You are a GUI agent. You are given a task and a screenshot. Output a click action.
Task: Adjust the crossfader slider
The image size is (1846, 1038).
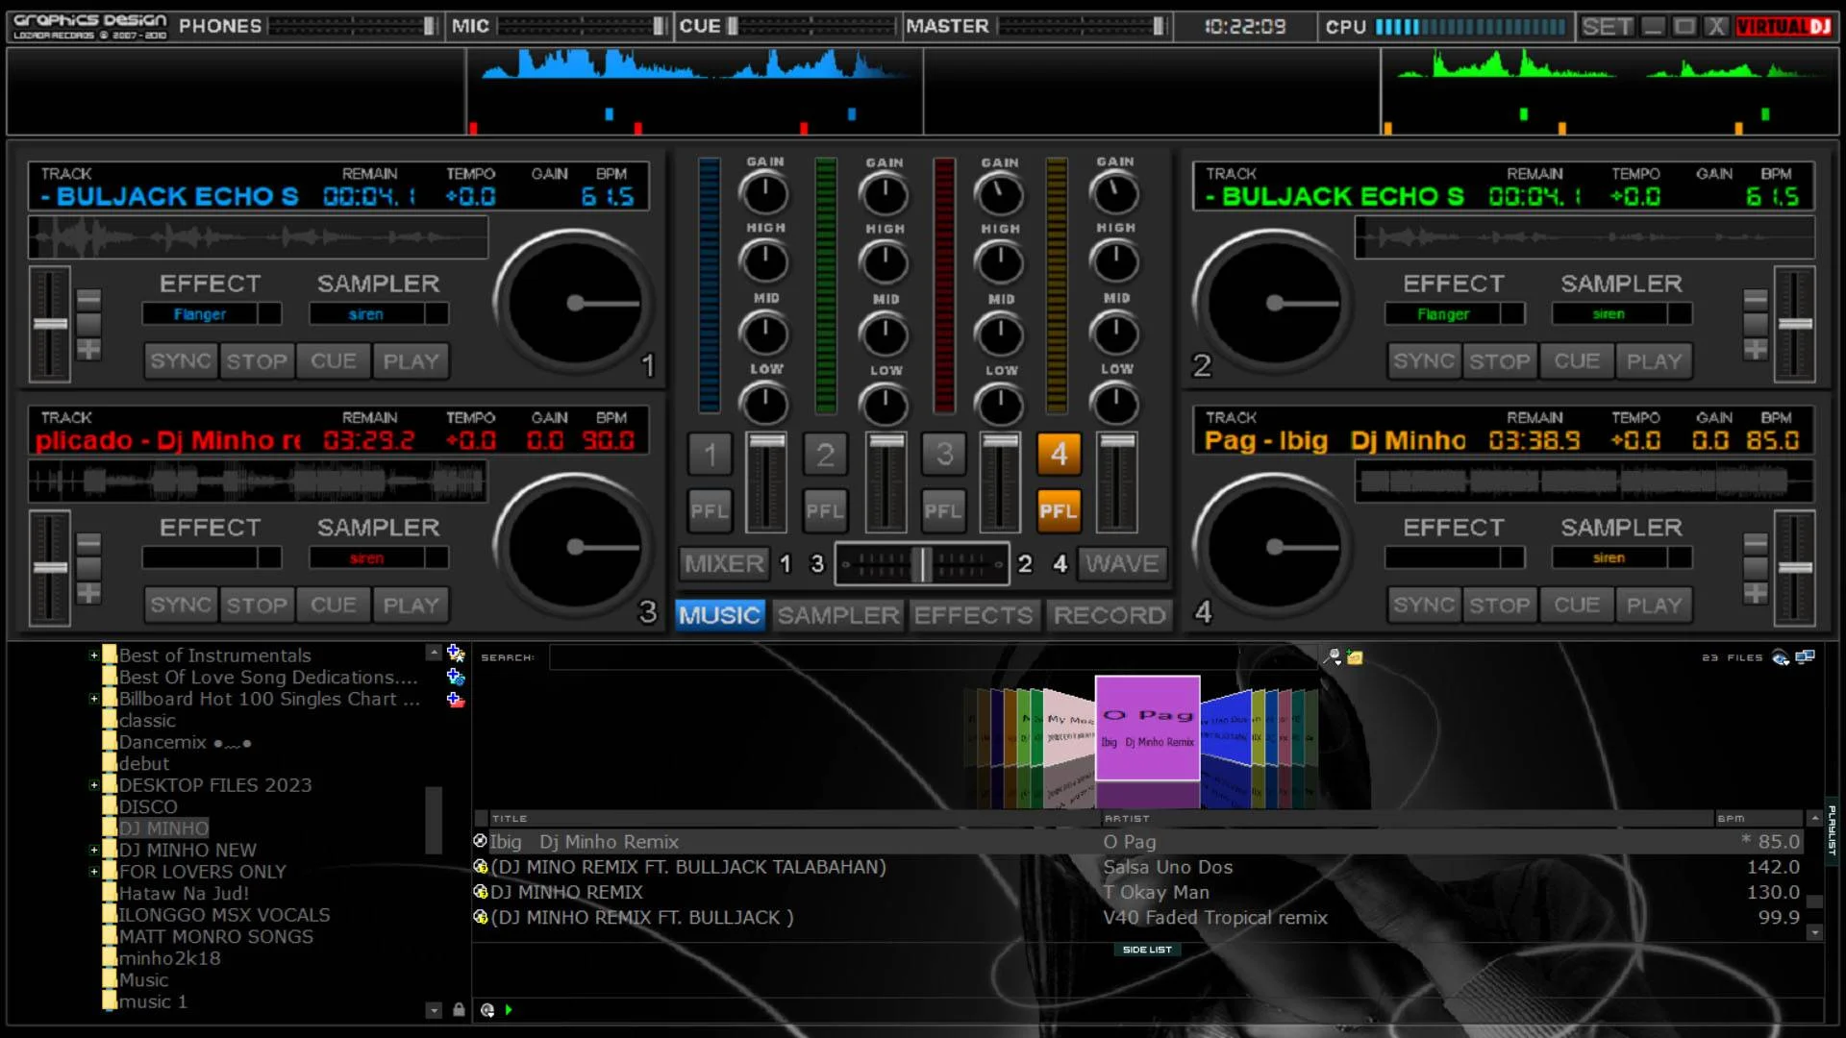click(x=922, y=564)
